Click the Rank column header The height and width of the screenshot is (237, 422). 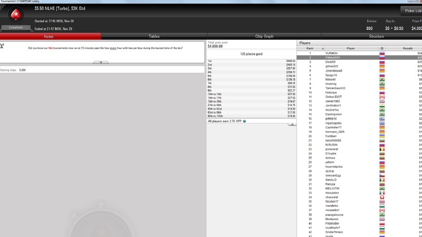point(310,48)
